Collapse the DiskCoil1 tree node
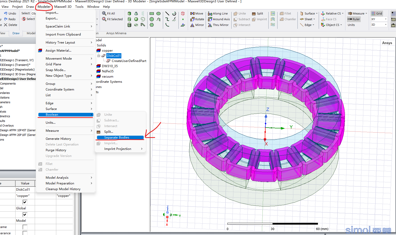Screen dimensions: 396x235 99,56
